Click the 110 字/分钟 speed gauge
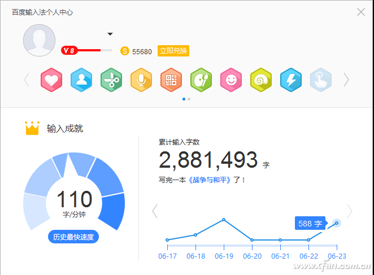This screenshot has width=374, height=275. point(74,191)
